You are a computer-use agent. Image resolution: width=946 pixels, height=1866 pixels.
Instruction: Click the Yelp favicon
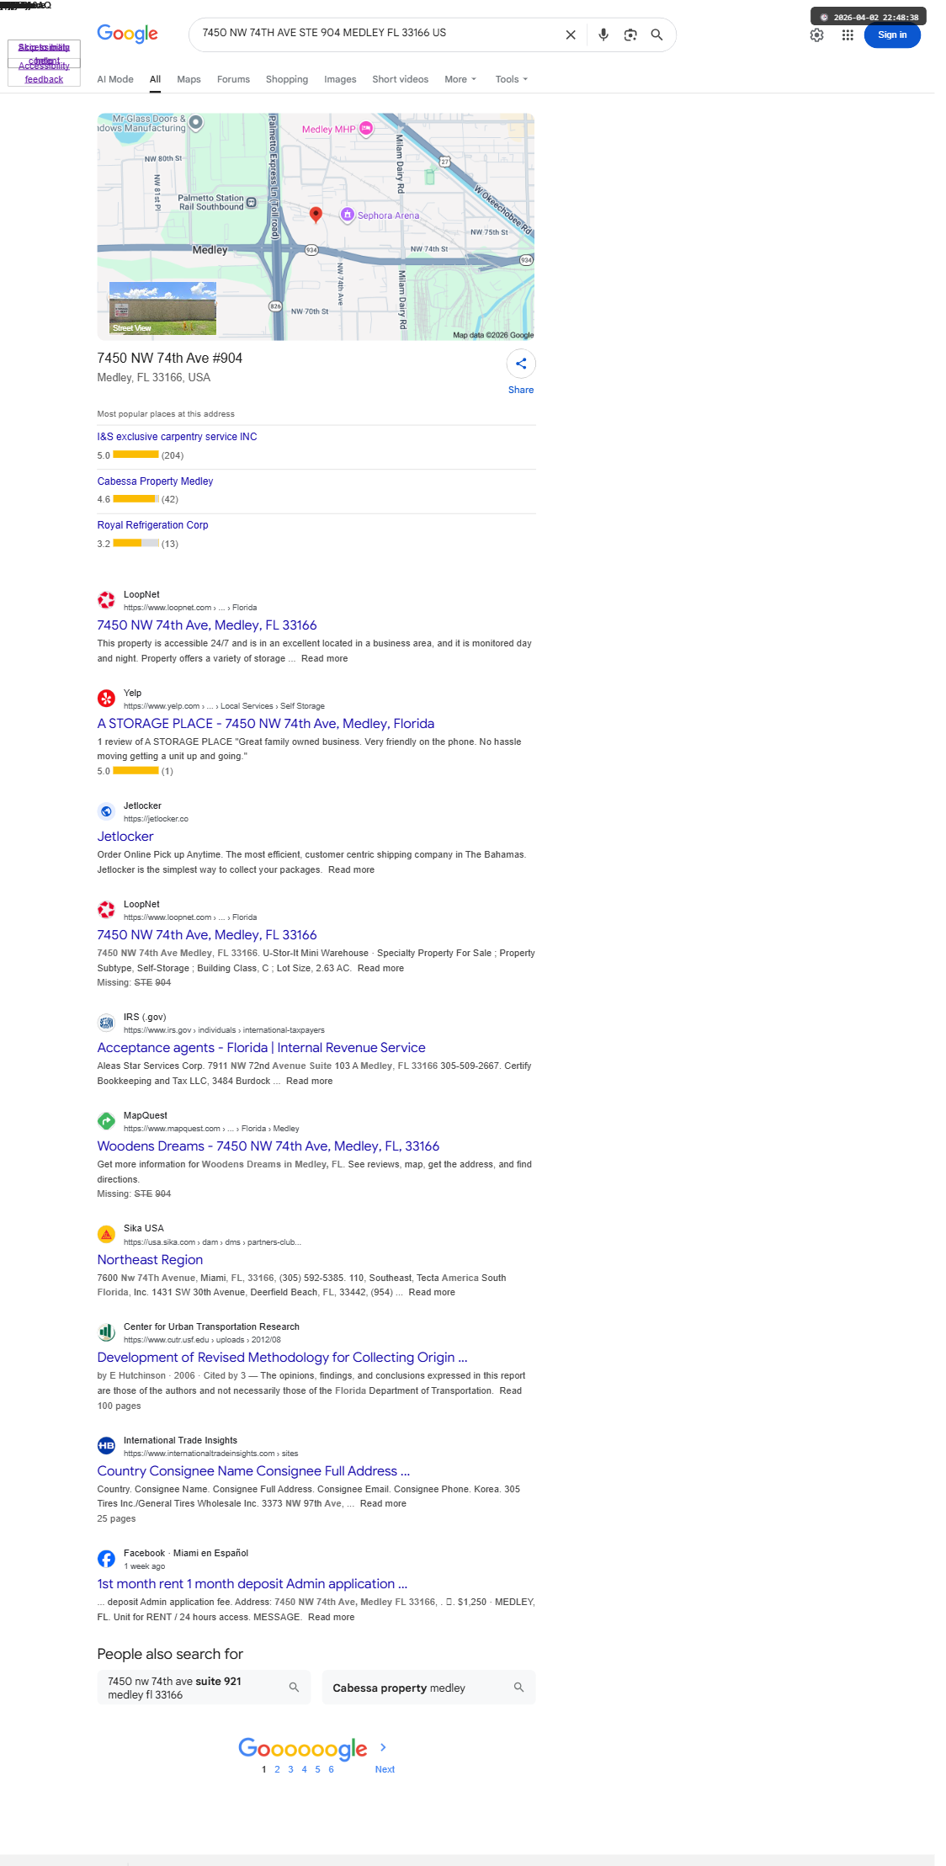pos(106,699)
